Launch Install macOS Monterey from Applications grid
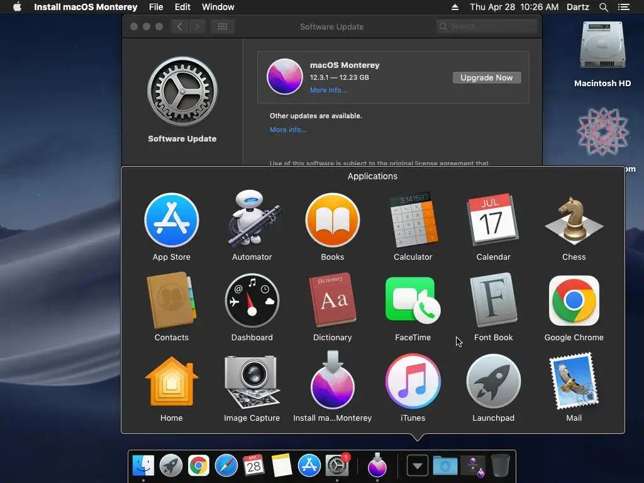 [332, 380]
